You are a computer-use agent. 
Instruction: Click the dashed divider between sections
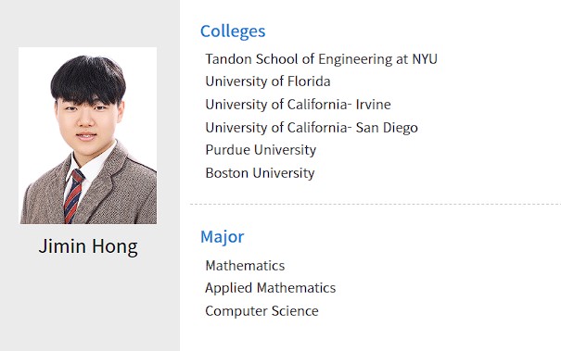[x=376, y=204]
